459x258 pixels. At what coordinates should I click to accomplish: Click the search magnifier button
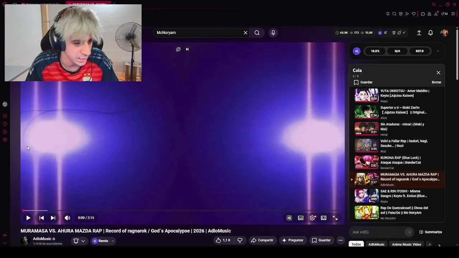click(x=257, y=33)
